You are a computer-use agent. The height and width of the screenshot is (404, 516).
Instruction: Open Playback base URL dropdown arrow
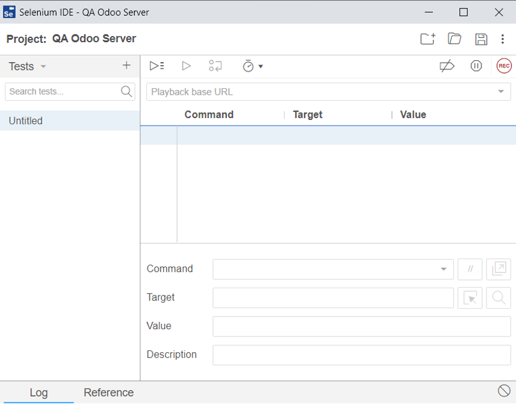[x=501, y=91]
